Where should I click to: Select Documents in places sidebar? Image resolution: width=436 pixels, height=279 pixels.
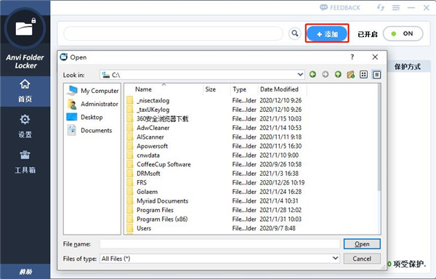pyautogui.click(x=89, y=130)
